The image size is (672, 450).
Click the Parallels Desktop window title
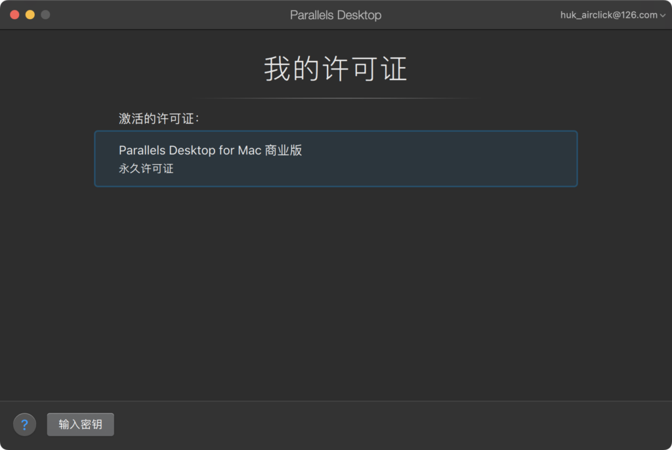335,14
